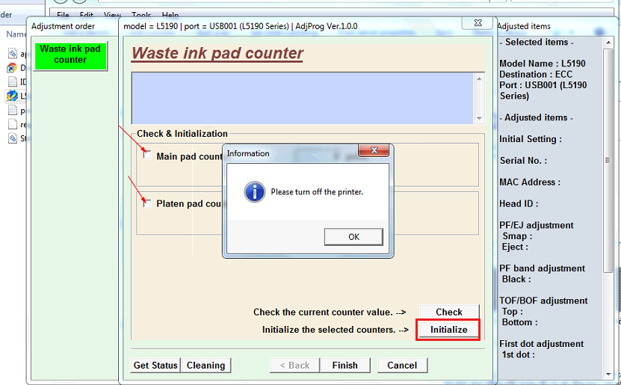
Task: Click the Cleaning button
Action: point(206,366)
